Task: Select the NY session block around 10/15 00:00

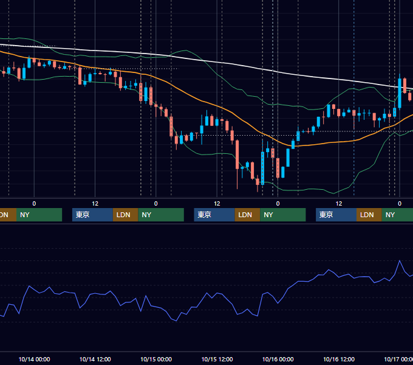Action: coord(161,215)
